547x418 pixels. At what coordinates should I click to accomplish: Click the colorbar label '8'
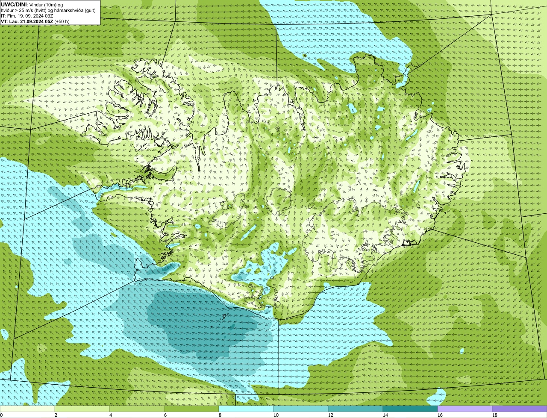point(220,415)
